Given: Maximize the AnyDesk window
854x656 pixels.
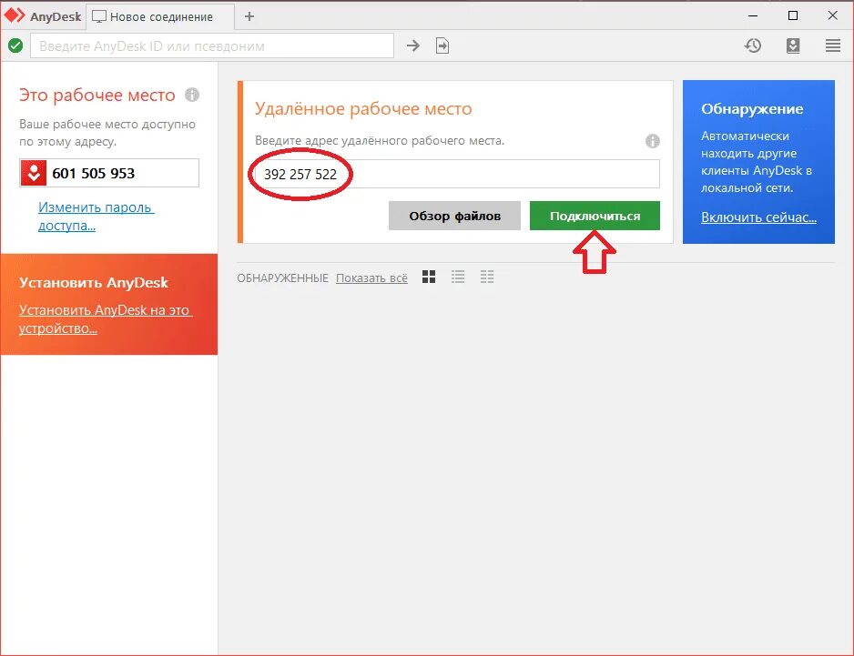Looking at the screenshot, I should [x=793, y=15].
